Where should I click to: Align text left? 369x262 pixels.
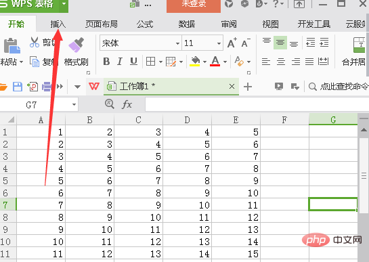[266, 62]
